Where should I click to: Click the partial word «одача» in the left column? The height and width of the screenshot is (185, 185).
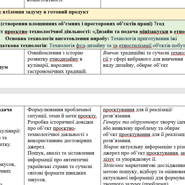coord(6,110)
